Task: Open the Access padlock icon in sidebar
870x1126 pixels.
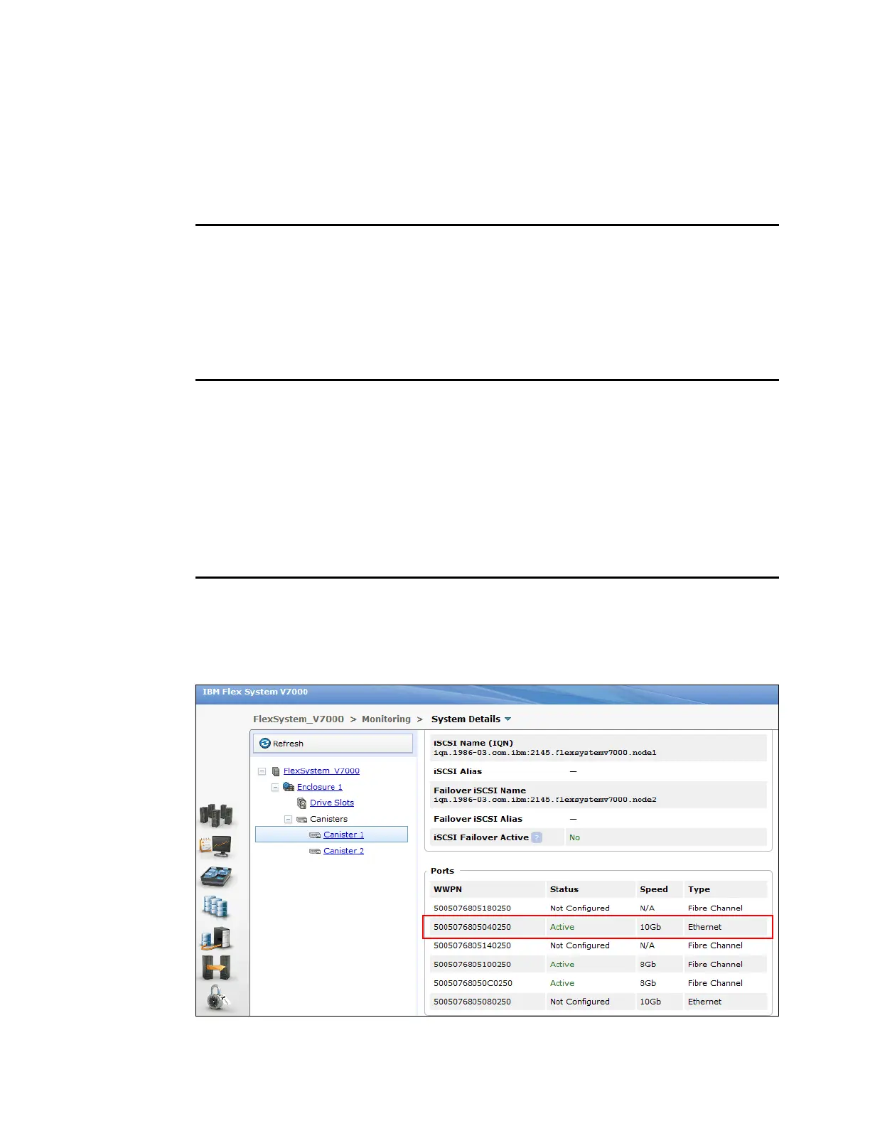Action: click(x=218, y=999)
